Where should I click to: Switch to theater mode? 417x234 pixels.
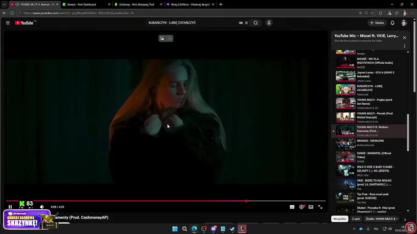point(311,207)
